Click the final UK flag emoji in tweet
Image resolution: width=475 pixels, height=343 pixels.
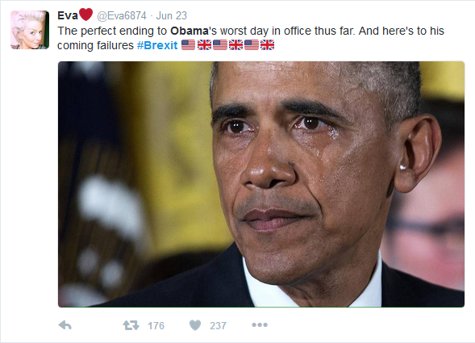[267, 45]
